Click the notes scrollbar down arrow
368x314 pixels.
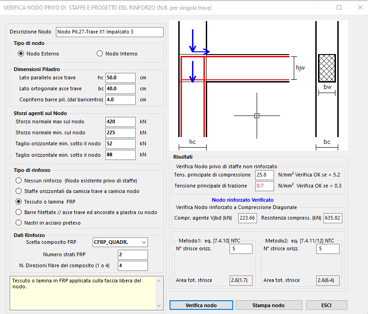[x=159, y=306]
